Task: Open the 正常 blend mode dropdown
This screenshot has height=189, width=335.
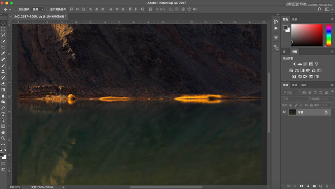Action: [294, 99]
